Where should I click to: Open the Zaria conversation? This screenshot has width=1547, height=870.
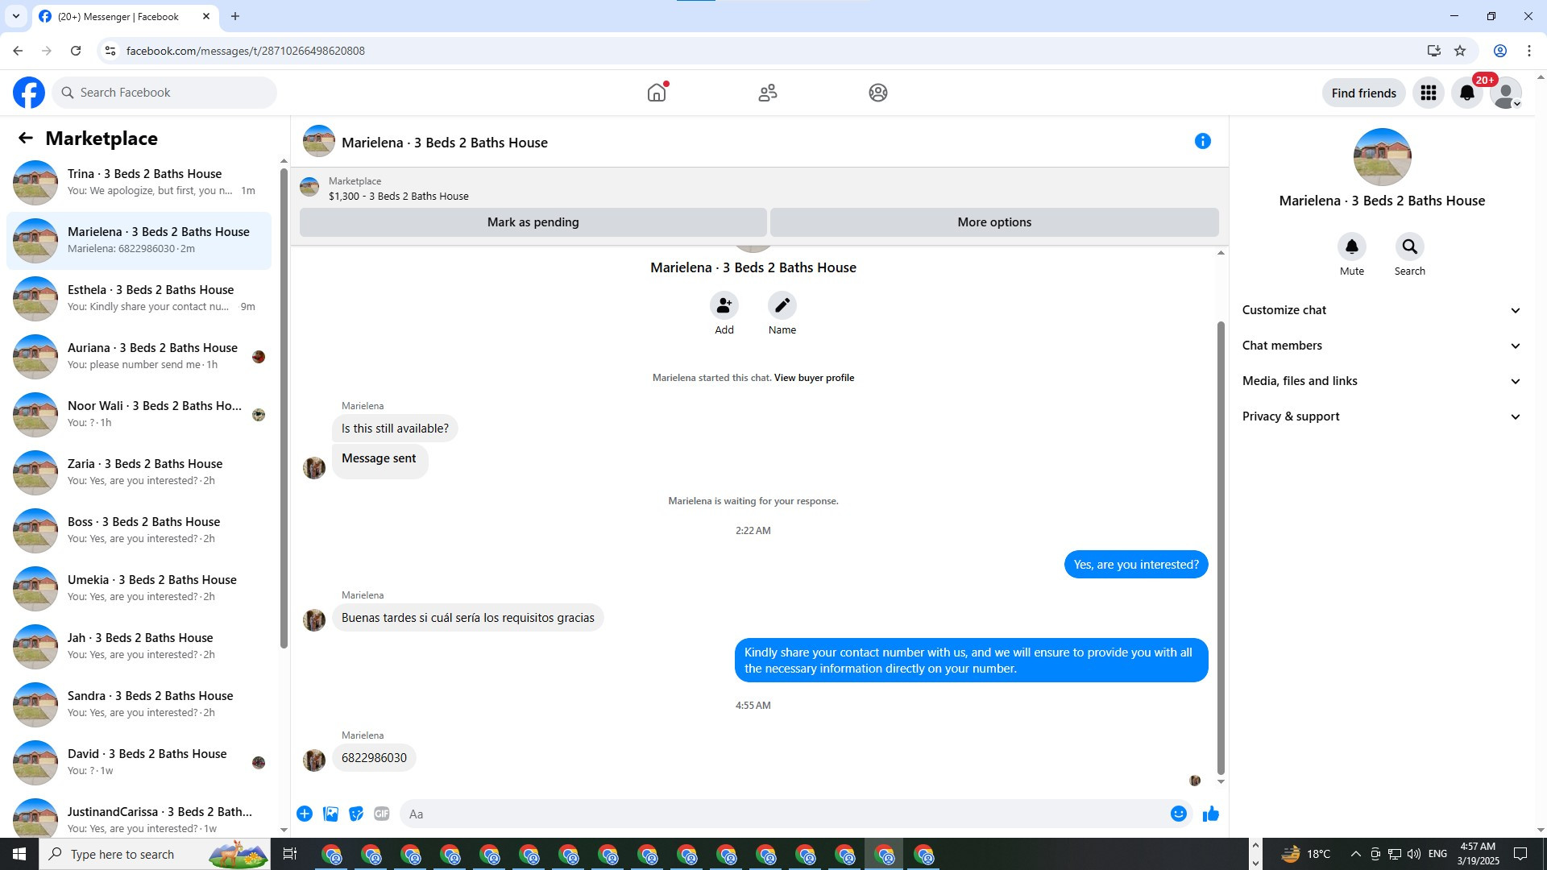tap(139, 473)
